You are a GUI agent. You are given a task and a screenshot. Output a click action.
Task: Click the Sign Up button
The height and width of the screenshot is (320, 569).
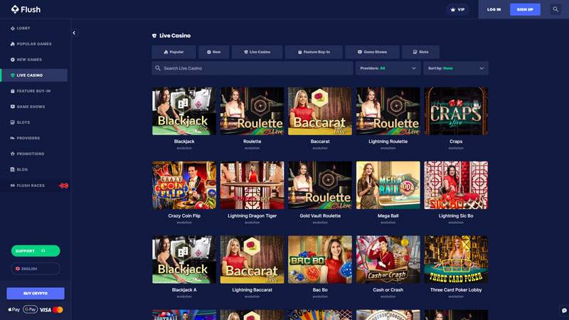525,9
